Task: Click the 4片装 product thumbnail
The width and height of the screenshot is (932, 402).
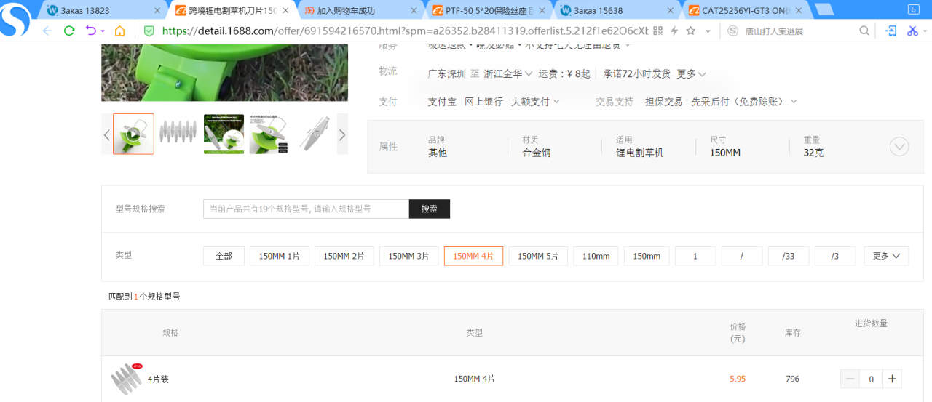Action: pyautogui.click(x=127, y=379)
